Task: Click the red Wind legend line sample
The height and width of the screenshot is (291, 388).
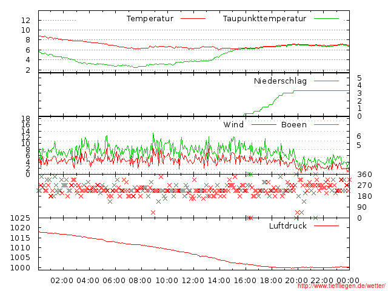Action: 264,124
